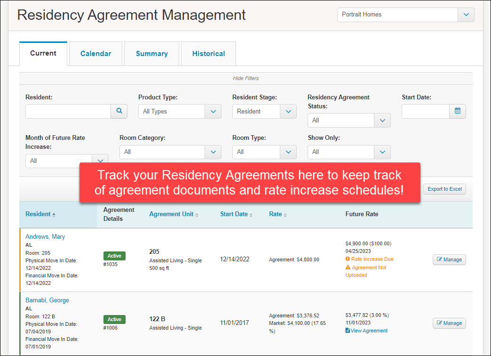The image size is (491, 356).
Task: Click the Resident search magnifier icon
Action: coord(119,111)
